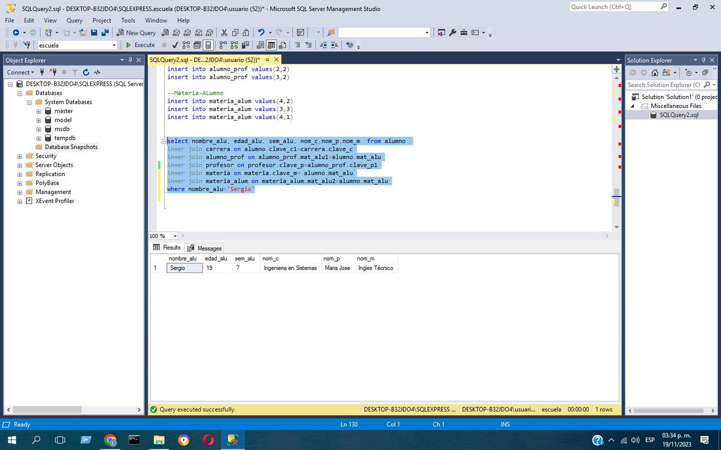Screen dimensions: 721x450
Task: Open the Object Explorer filter
Action: [x=75, y=72]
